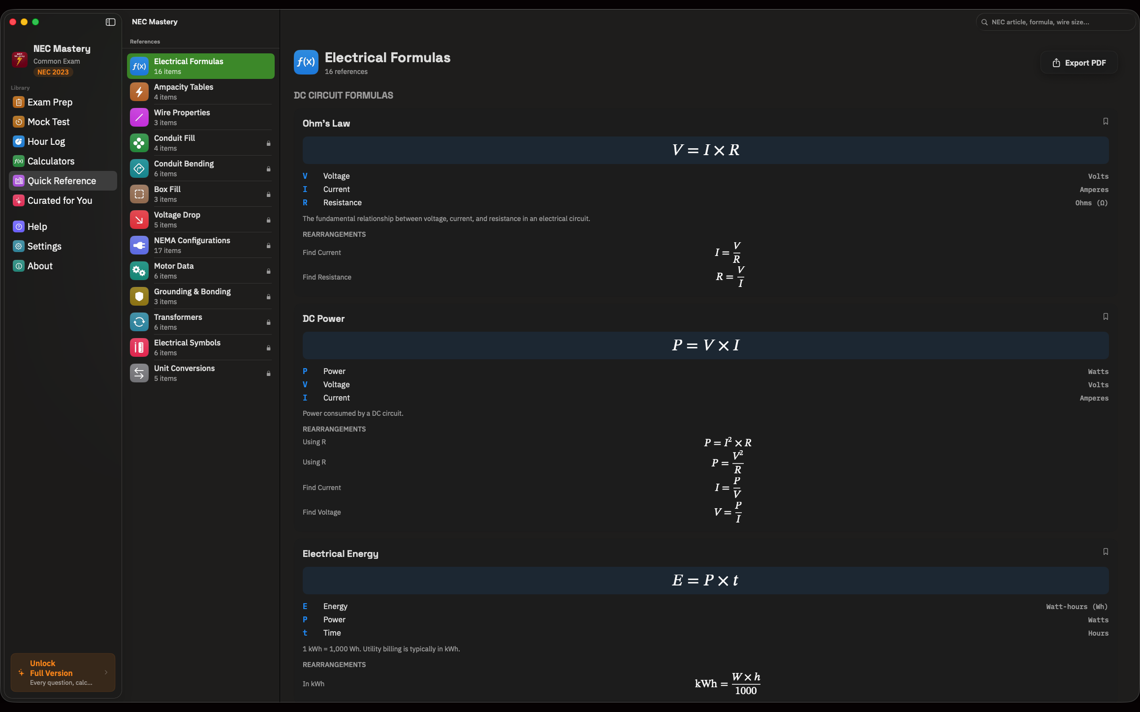Click the 'Find Resistance' rearrangement label
Image resolution: width=1140 pixels, height=712 pixels.
(x=327, y=277)
